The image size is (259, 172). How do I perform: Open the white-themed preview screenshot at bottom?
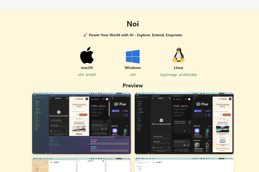tap(184, 165)
